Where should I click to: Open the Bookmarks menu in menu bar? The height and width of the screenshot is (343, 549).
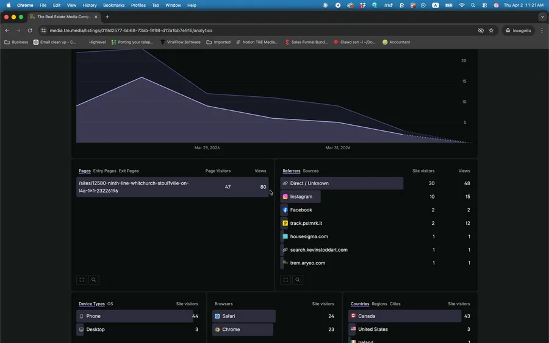coord(114,5)
